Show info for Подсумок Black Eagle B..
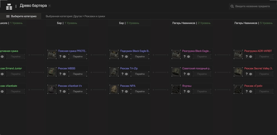The image size is (277, 135). [x=122, y=56]
